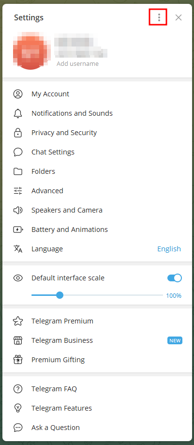194x445 pixels.
Task: Click the Battery and Animations battery icon
Action: point(18,230)
